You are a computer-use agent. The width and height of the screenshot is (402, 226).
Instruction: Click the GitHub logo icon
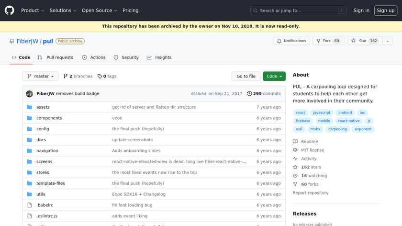click(10, 10)
